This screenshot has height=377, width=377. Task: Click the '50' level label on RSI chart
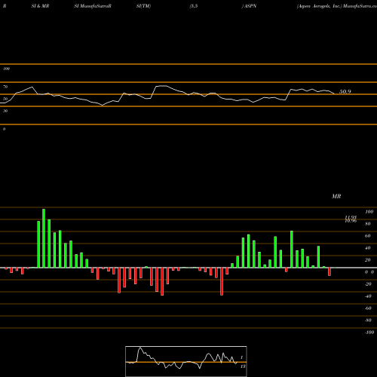coord(5,99)
